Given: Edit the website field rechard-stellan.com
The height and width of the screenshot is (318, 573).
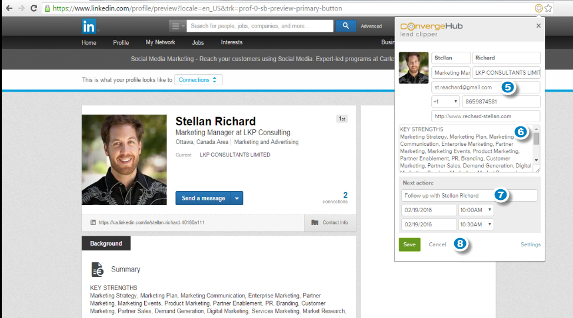Looking at the screenshot, I should (x=486, y=116).
